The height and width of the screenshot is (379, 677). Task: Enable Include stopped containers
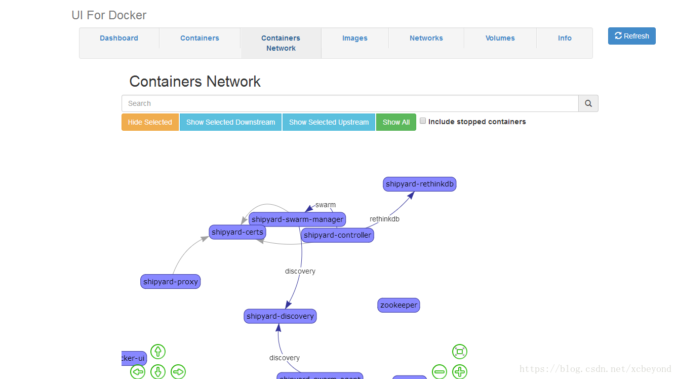pos(423,121)
